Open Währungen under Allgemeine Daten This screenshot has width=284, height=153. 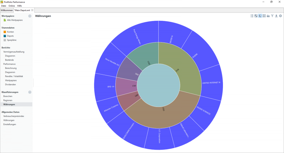point(9,120)
